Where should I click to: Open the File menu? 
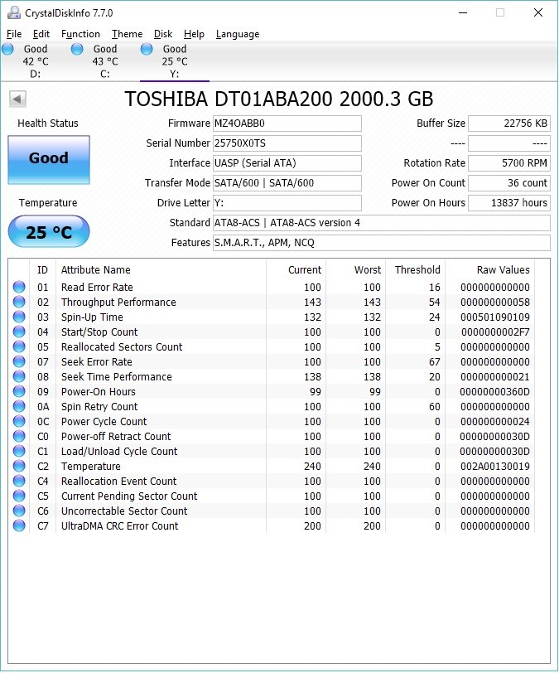tap(14, 34)
